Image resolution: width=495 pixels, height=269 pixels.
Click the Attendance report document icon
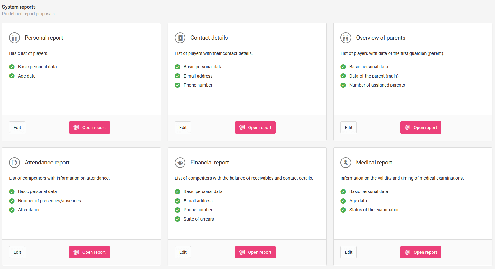(x=14, y=163)
